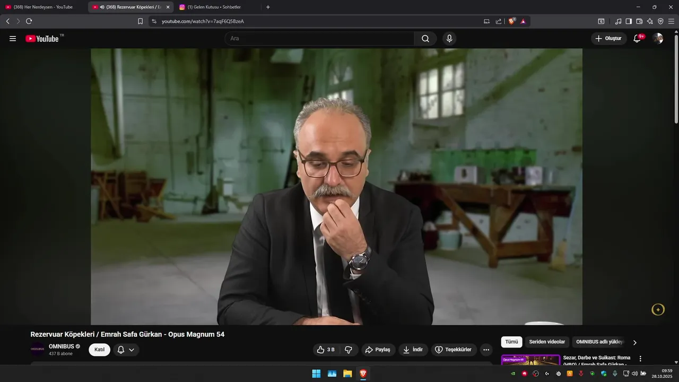Viewport: 679px width, 382px height.
Task: Go back with the browser back arrow
Action: (x=7, y=21)
